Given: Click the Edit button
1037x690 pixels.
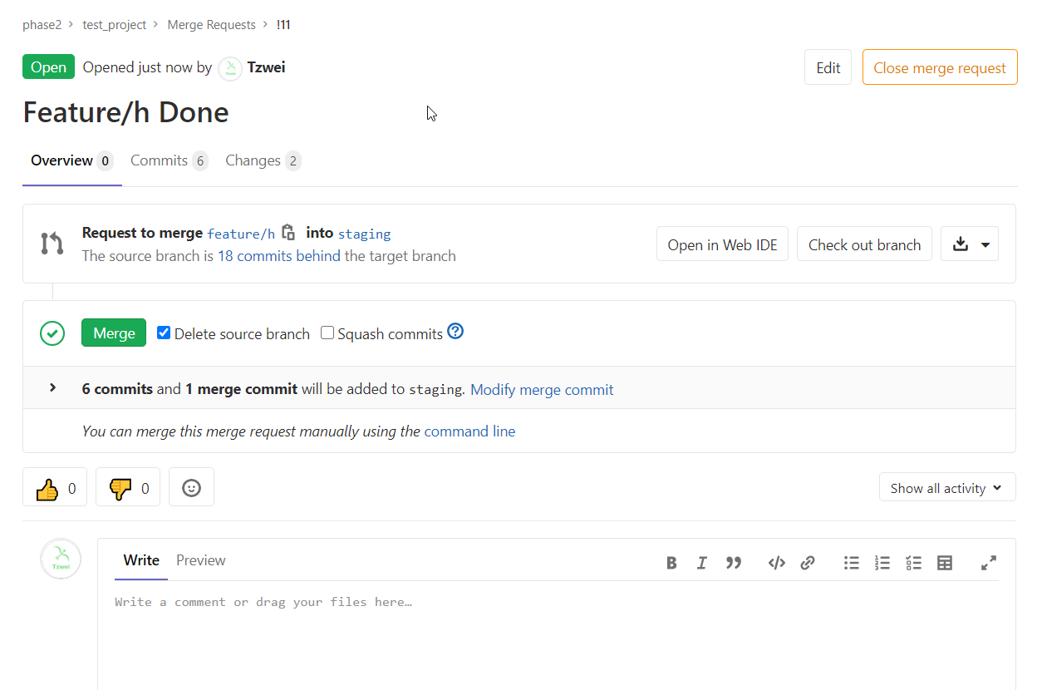Looking at the screenshot, I should pyautogui.click(x=828, y=67).
